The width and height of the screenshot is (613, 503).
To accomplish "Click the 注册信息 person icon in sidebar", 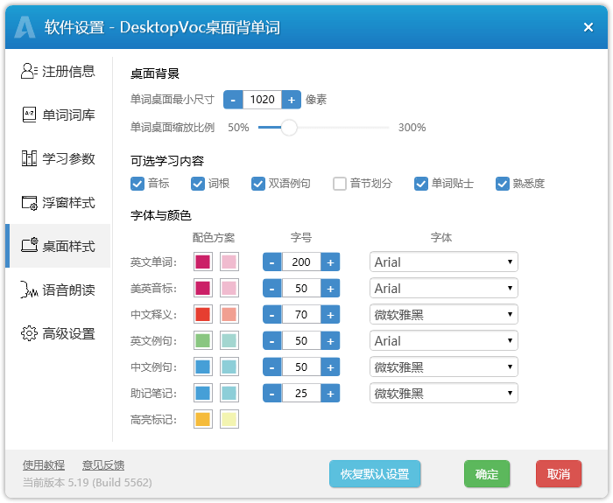I will (x=29, y=71).
